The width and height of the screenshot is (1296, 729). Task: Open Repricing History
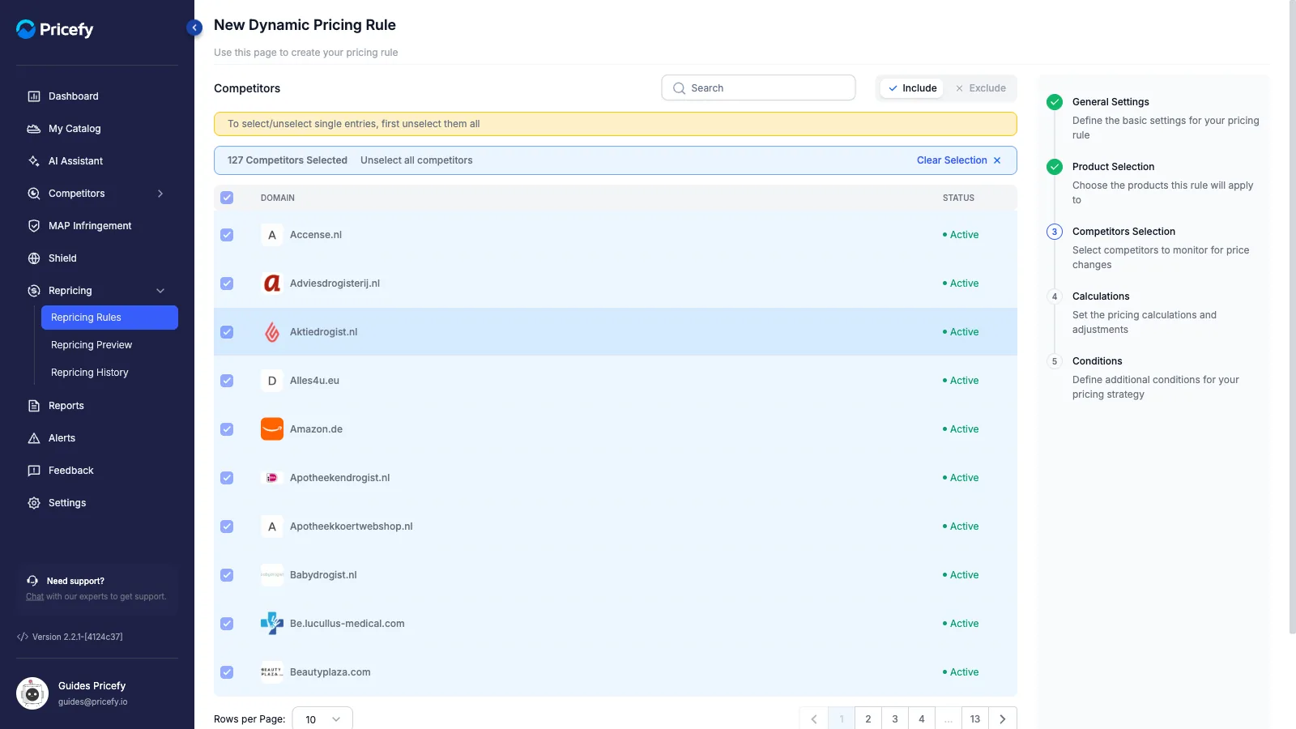tap(90, 373)
